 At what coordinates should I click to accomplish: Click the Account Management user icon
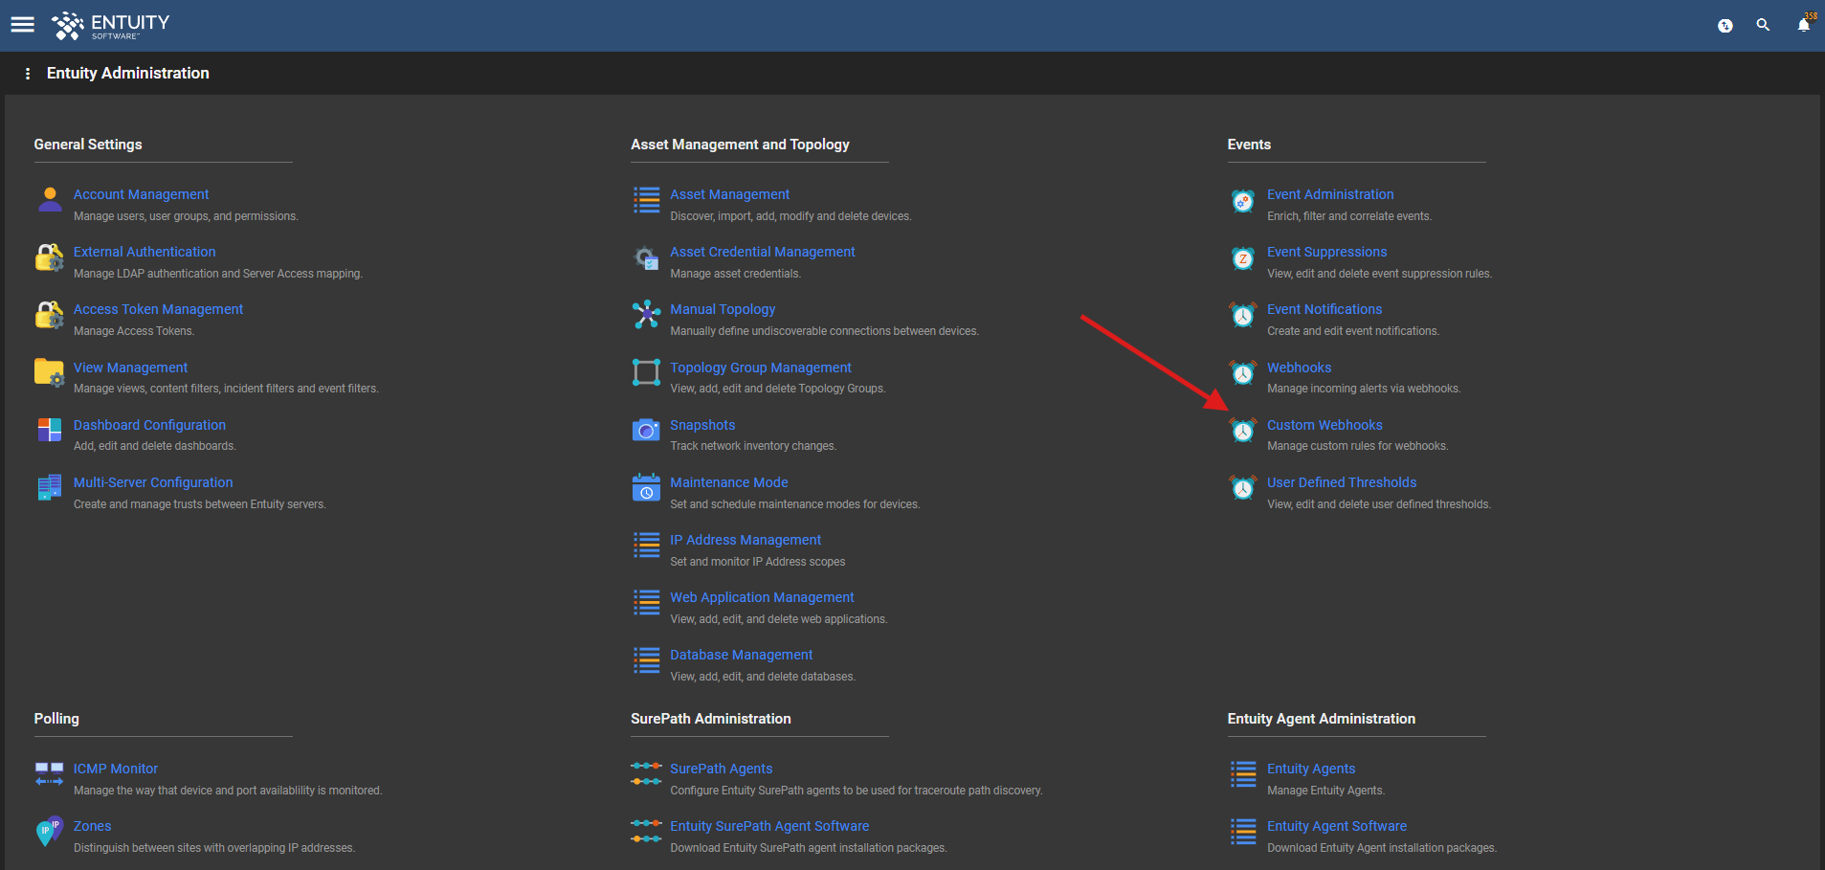(x=50, y=200)
